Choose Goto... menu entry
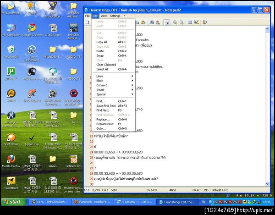This screenshot has width=275, height=215. point(114,128)
